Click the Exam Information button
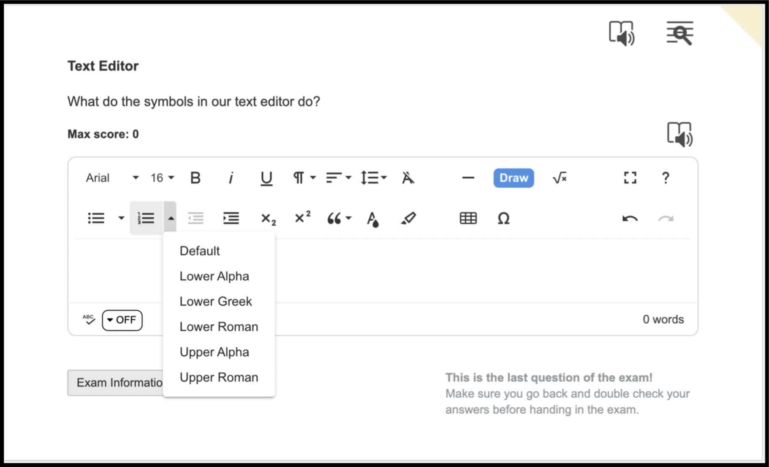The height and width of the screenshot is (467, 769). click(115, 383)
